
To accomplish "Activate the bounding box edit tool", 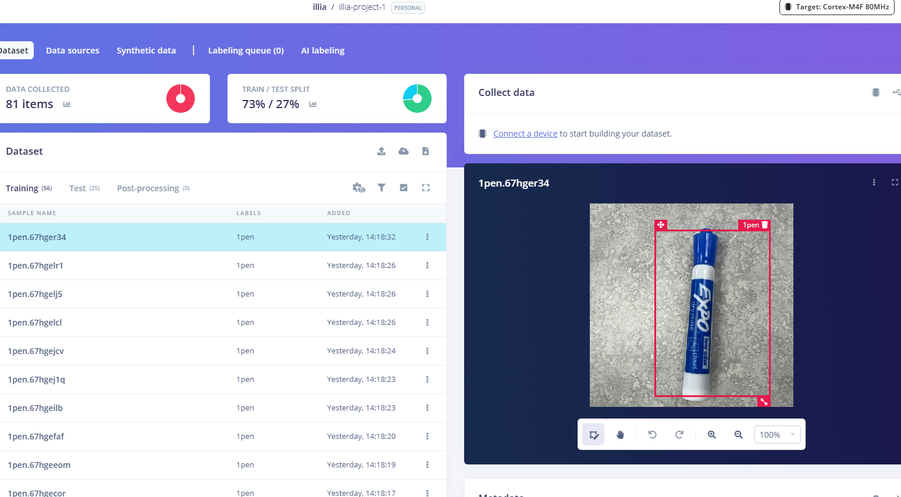I will pyautogui.click(x=593, y=434).
